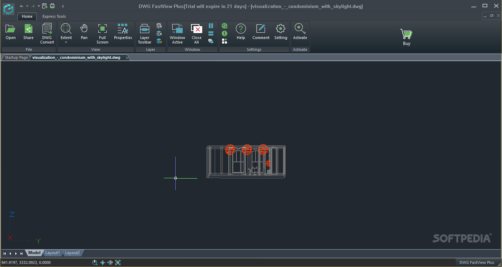Switch to the Express Tools ribbon tab
502x267 pixels.
(54, 16)
